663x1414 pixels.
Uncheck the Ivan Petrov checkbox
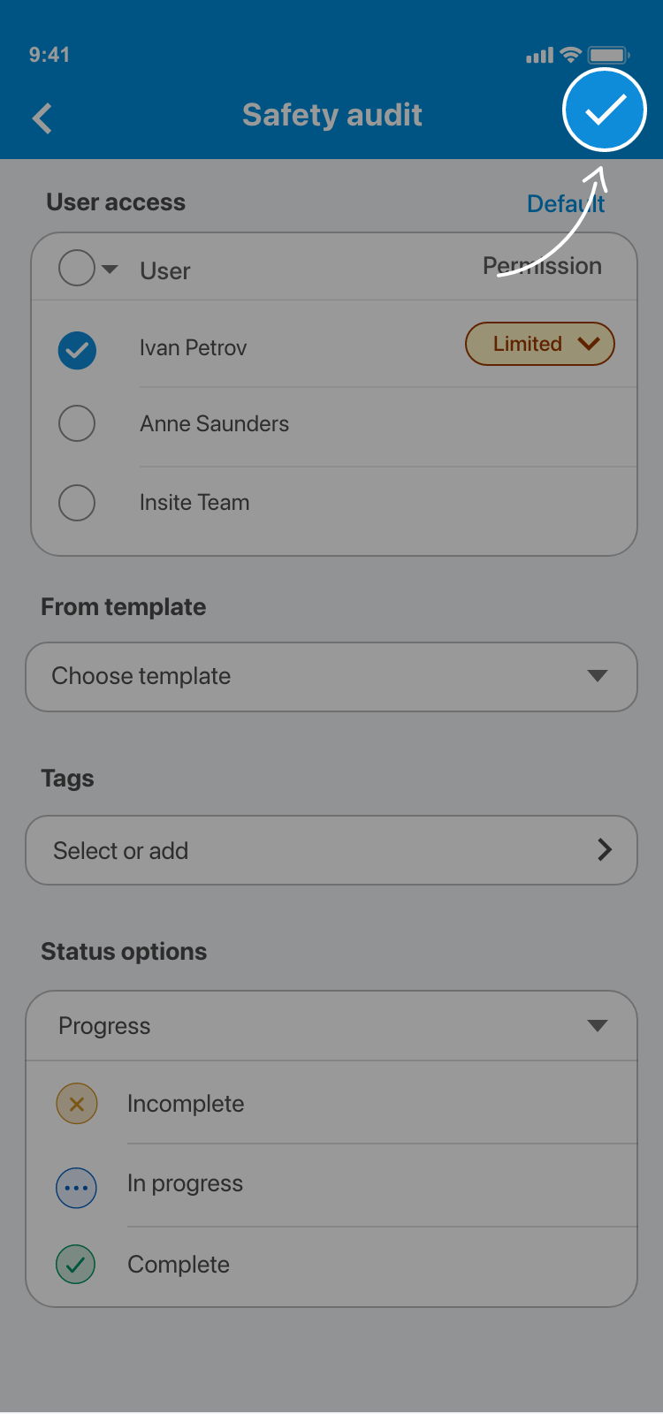[78, 350]
